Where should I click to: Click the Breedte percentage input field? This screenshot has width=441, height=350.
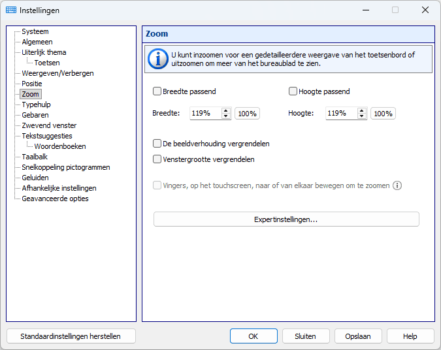[x=206, y=114]
